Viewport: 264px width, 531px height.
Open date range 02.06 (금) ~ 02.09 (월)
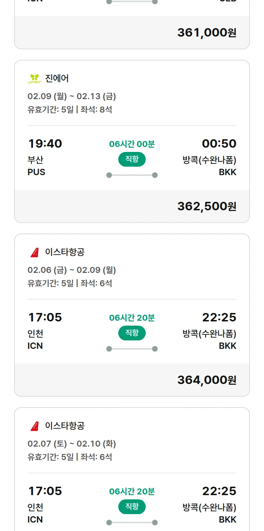click(x=72, y=270)
